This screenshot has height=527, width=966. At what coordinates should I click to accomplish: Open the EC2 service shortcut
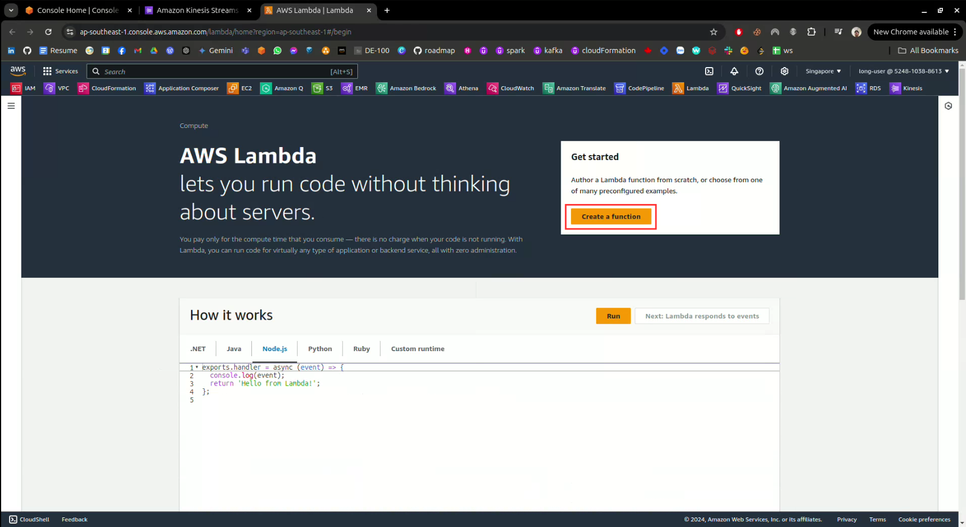240,88
